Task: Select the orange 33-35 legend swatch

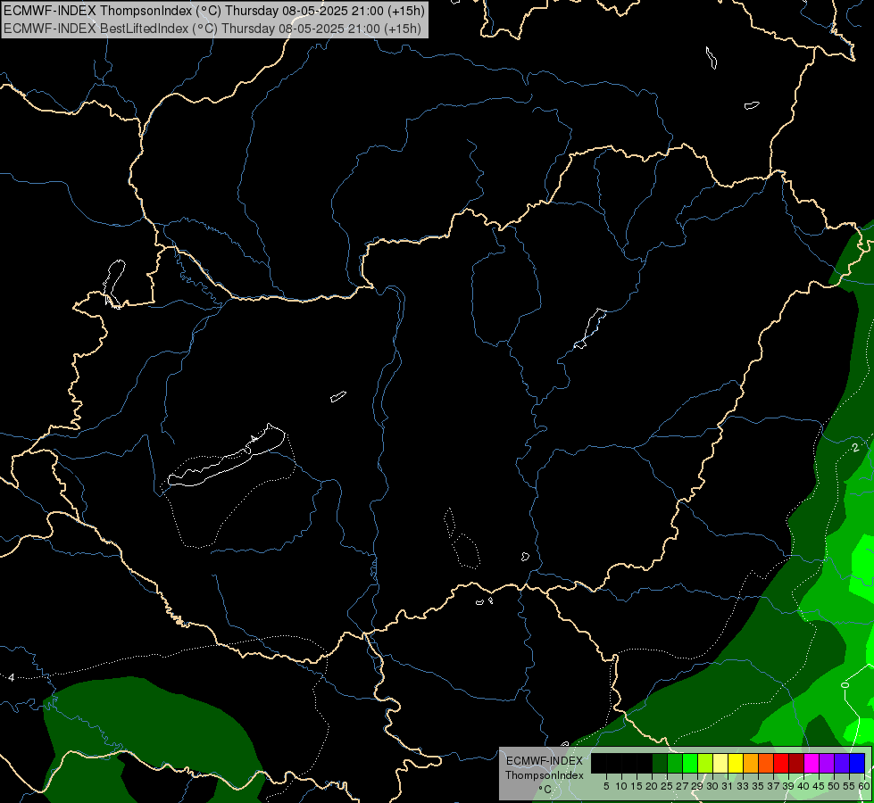Action: coord(751,763)
